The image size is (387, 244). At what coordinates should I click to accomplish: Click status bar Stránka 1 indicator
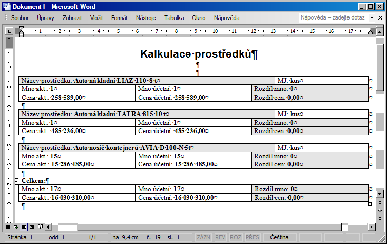pyautogui.click(x=20, y=237)
